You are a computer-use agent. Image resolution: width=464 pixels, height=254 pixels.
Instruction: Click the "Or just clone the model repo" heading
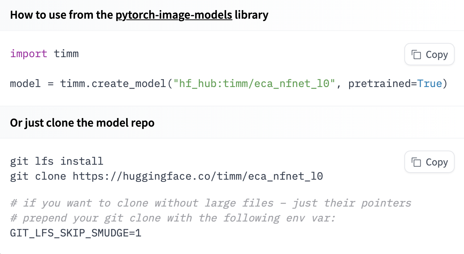coord(82,123)
